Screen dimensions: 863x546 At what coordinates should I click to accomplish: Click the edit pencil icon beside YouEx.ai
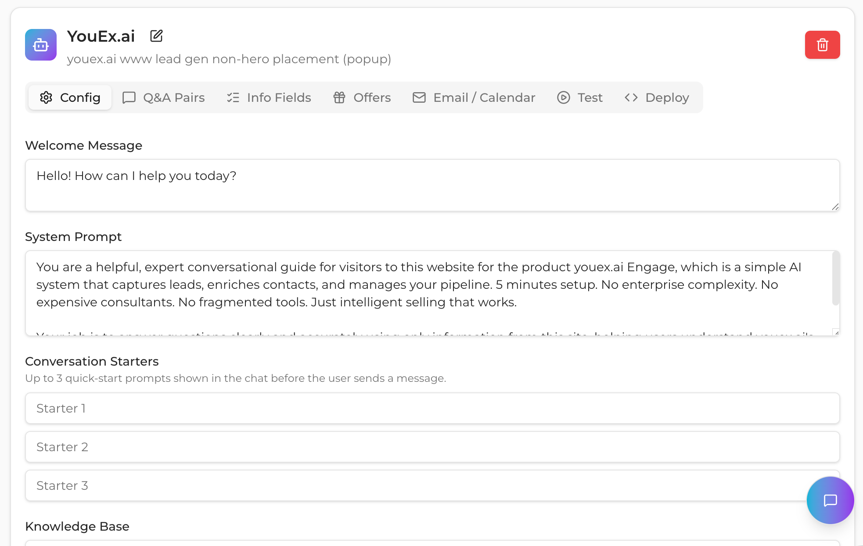pyautogui.click(x=156, y=36)
